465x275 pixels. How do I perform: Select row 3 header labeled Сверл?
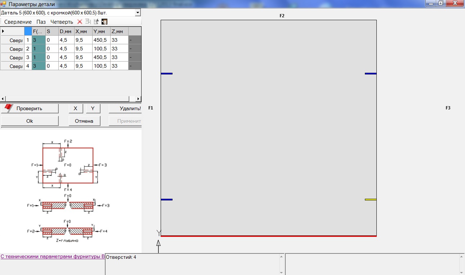coord(12,57)
